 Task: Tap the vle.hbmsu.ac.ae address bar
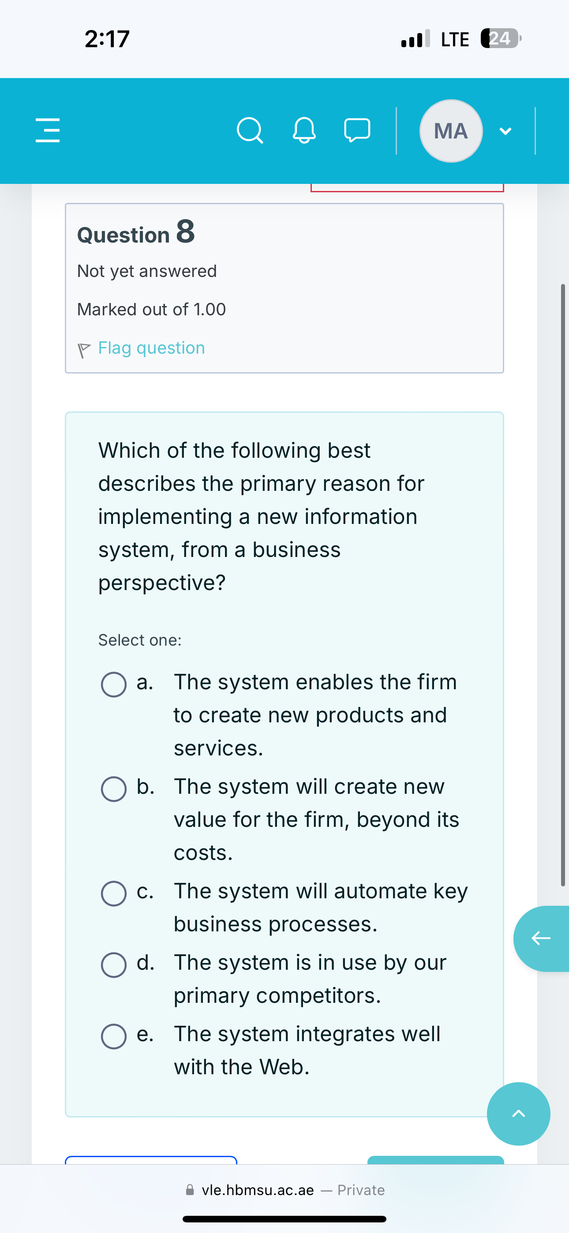(x=284, y=1190)
